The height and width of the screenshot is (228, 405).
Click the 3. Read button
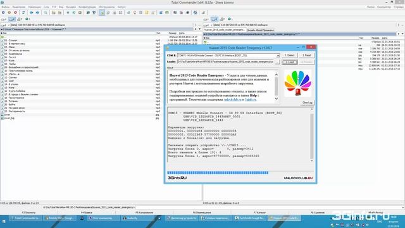pyautogui.click(x=306, y=55)
